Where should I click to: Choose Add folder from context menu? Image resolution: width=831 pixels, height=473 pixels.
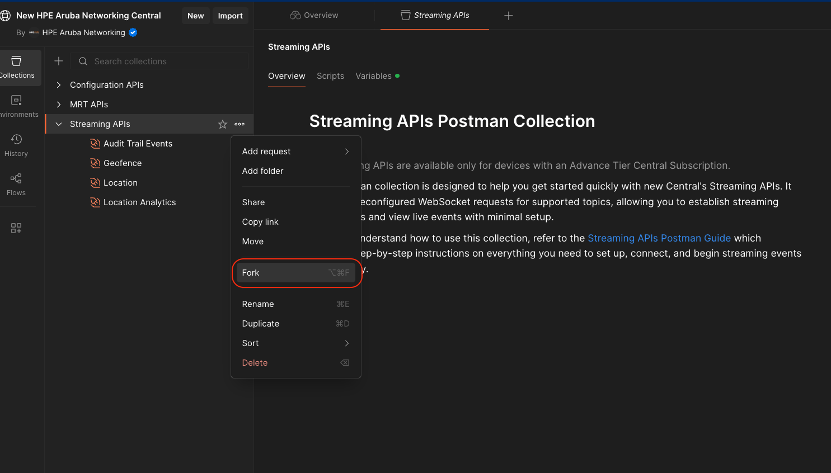[295, 171]
